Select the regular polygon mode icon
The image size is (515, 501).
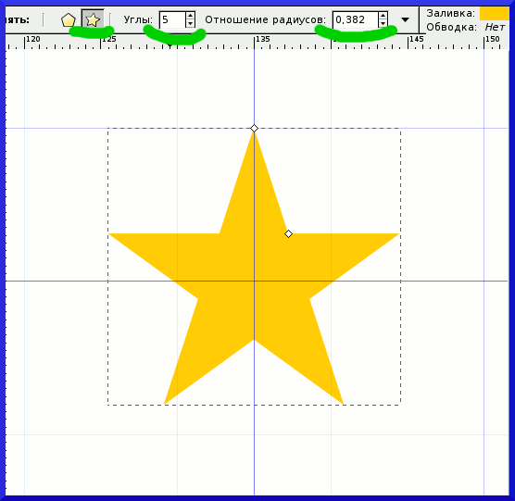click(x=68, y=20)
